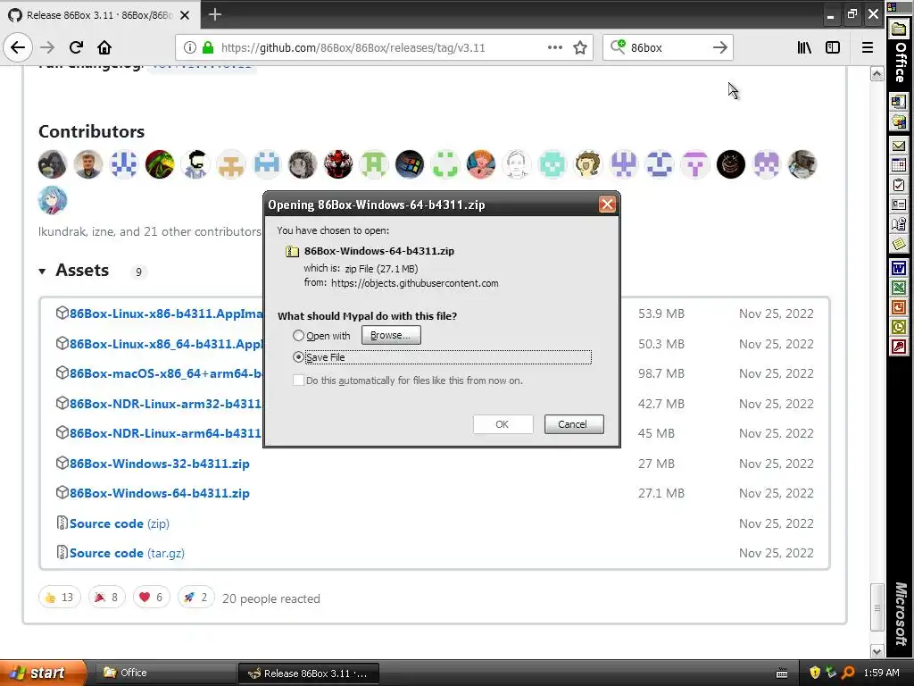The width and height of the screenshot is (914, 686).
Task: Switch to Office taskbar window
Action: (163, 673)
